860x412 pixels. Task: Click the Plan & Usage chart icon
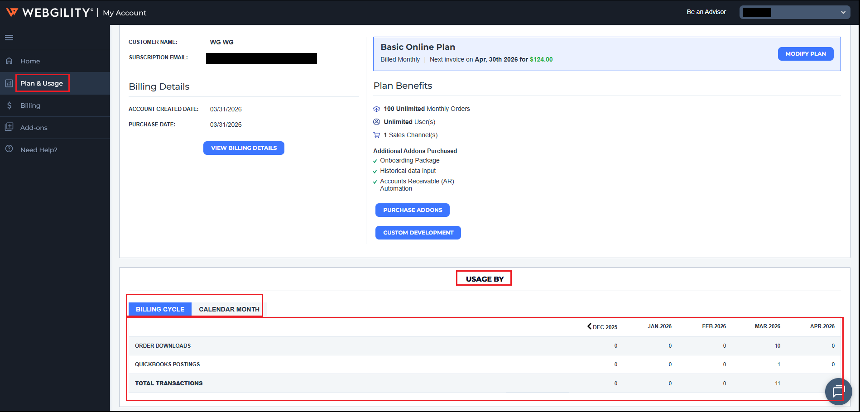pos(9,83)
